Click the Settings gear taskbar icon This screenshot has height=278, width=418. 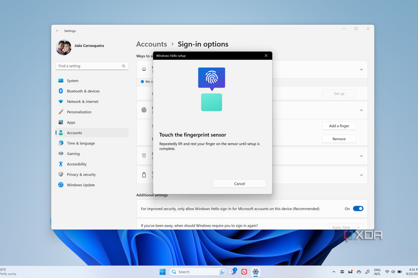tap(255, 272)
